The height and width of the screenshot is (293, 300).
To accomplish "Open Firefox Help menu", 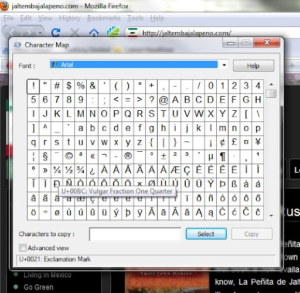I will tap(157, 18).
